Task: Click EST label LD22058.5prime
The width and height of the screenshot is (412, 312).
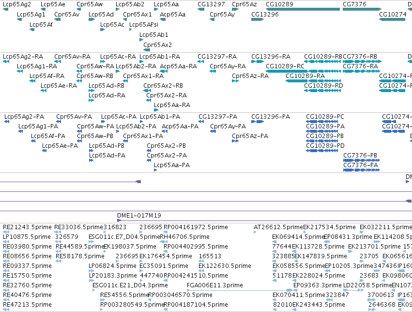Action: [x=367, y=285]
